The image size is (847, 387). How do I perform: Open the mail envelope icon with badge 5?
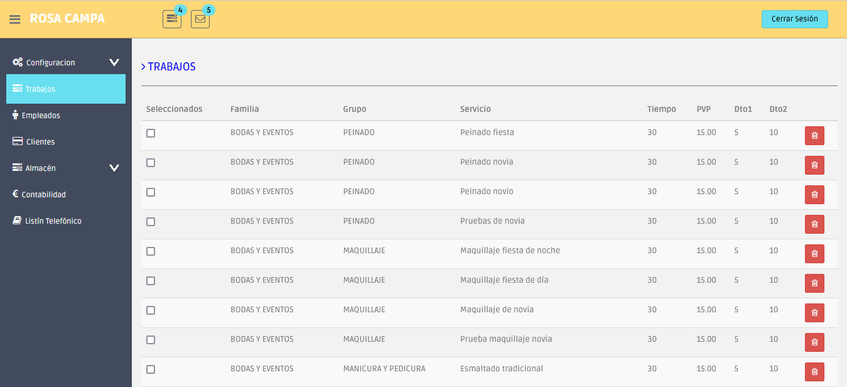tap(200, 19)
